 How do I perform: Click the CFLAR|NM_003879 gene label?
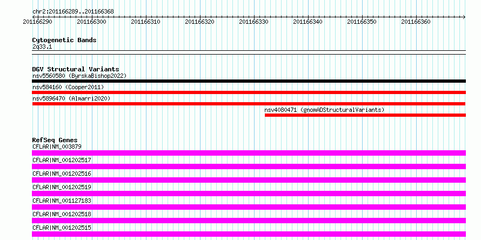[57, 146]
